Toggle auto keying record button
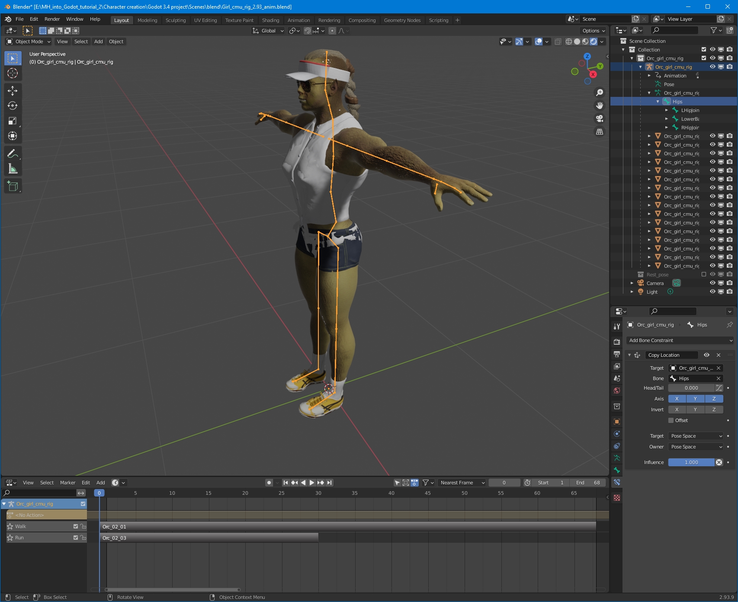This screenshot has width=738, height=602. [269, 483]
